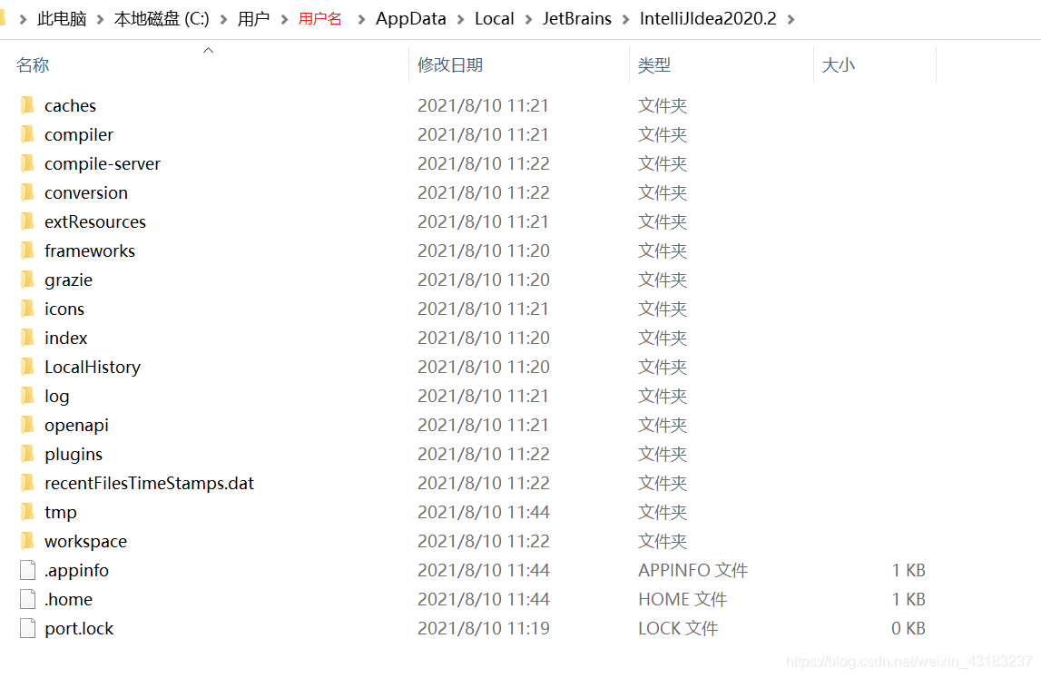Select the port.lock file name

pyautogui.click(x=79, y=629)
